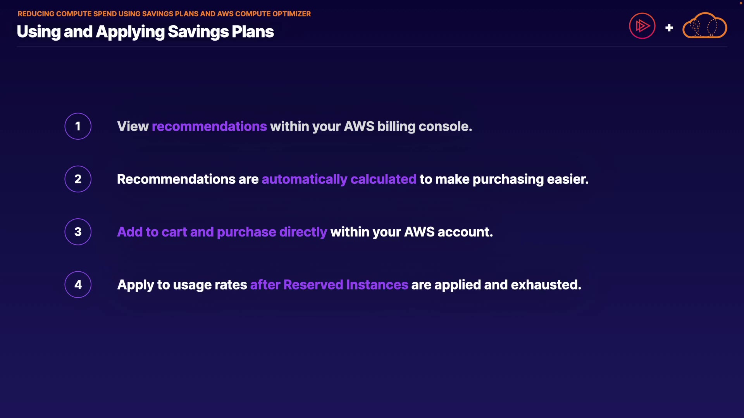Click the "Using and Applying Savings Plans" slide title

(x=145, y=32)
